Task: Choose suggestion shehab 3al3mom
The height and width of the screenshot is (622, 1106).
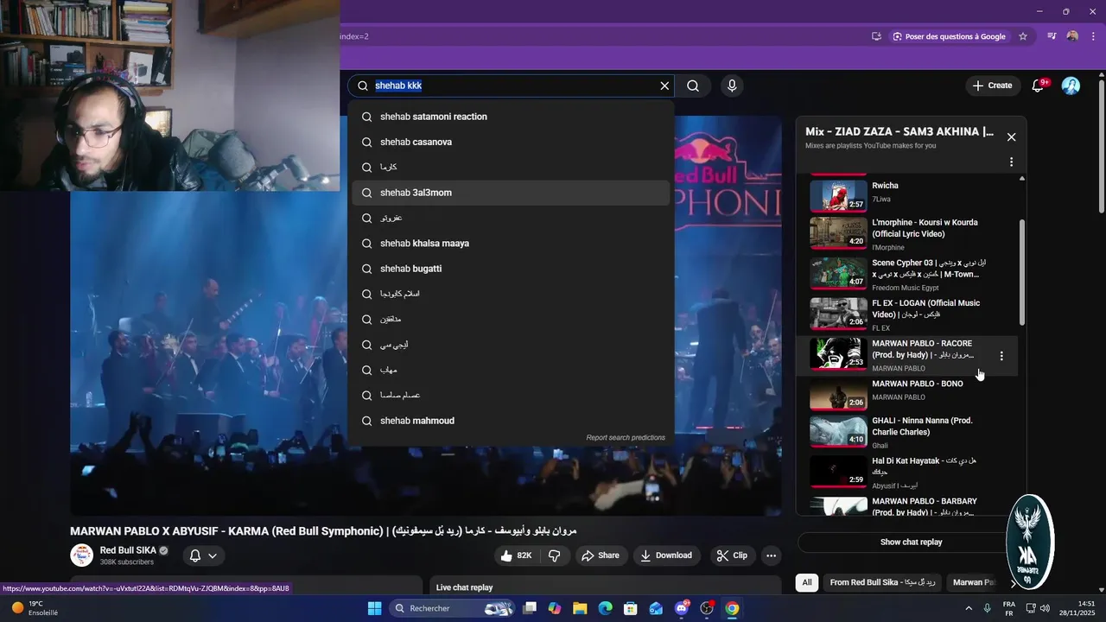Action: [511, 193]
